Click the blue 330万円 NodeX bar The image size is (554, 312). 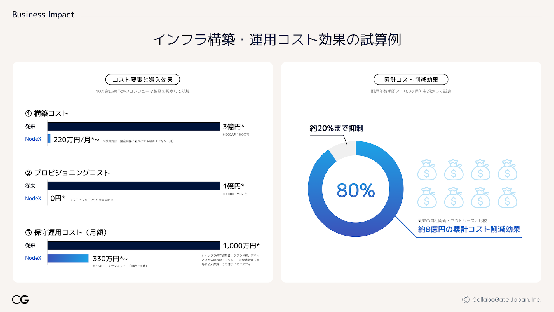tap(68, 258)
